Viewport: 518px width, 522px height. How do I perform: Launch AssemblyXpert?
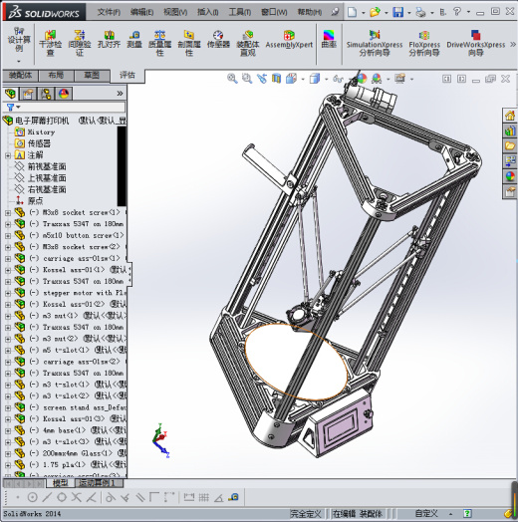(x=289, y=40)
